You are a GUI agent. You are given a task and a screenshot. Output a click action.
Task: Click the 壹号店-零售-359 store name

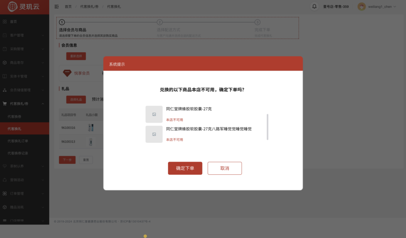[x=336, y=7]
